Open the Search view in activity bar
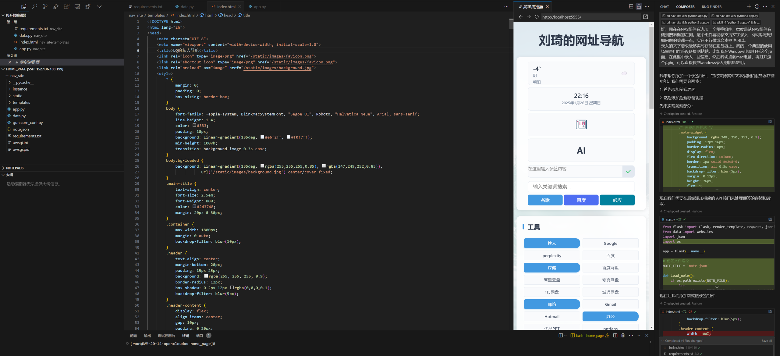 pos(35,6)
